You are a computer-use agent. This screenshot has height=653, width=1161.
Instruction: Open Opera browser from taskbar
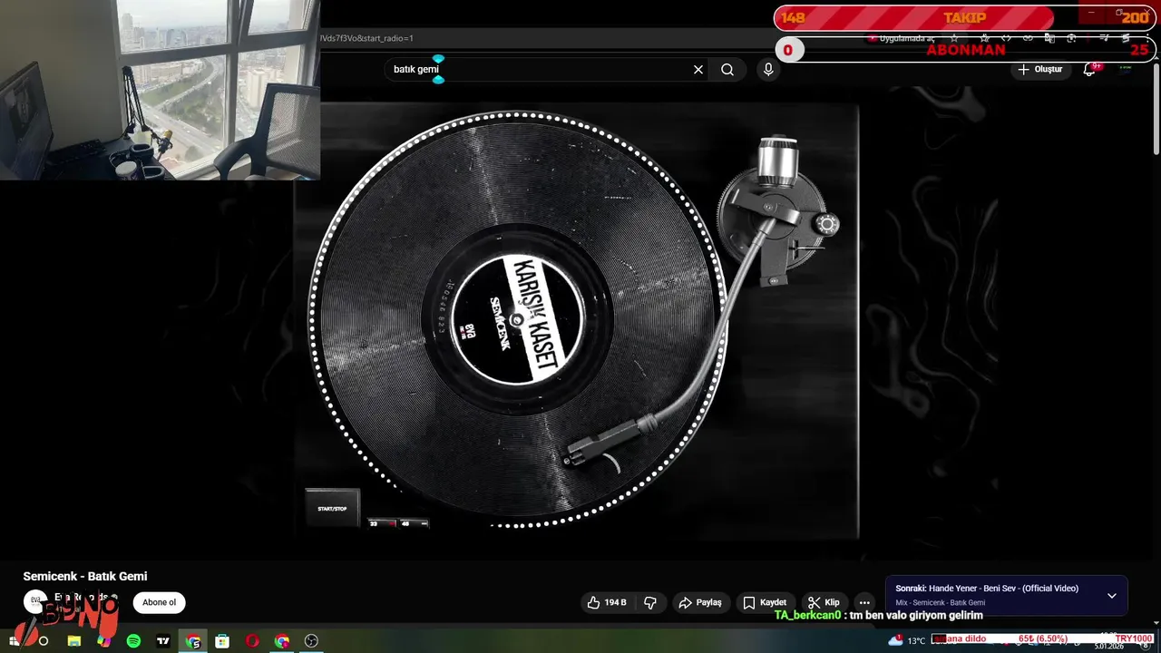tap(252, 641)
